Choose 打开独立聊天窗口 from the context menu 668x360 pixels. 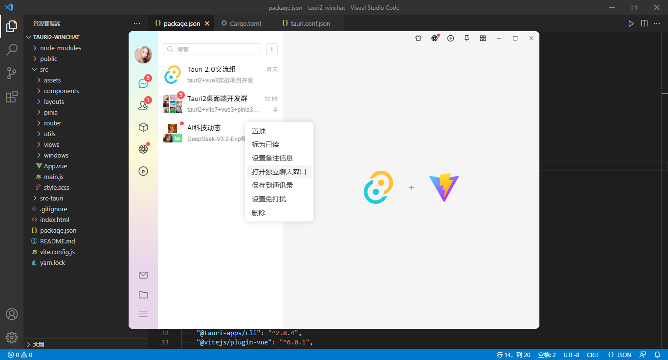tap(279, 172)
